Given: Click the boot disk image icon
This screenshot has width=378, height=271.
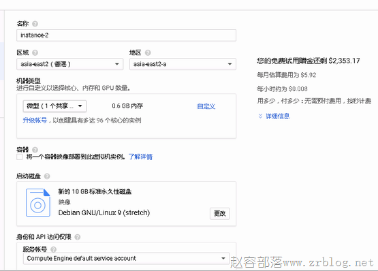Looking at the screenshot, I should (38, 203).
